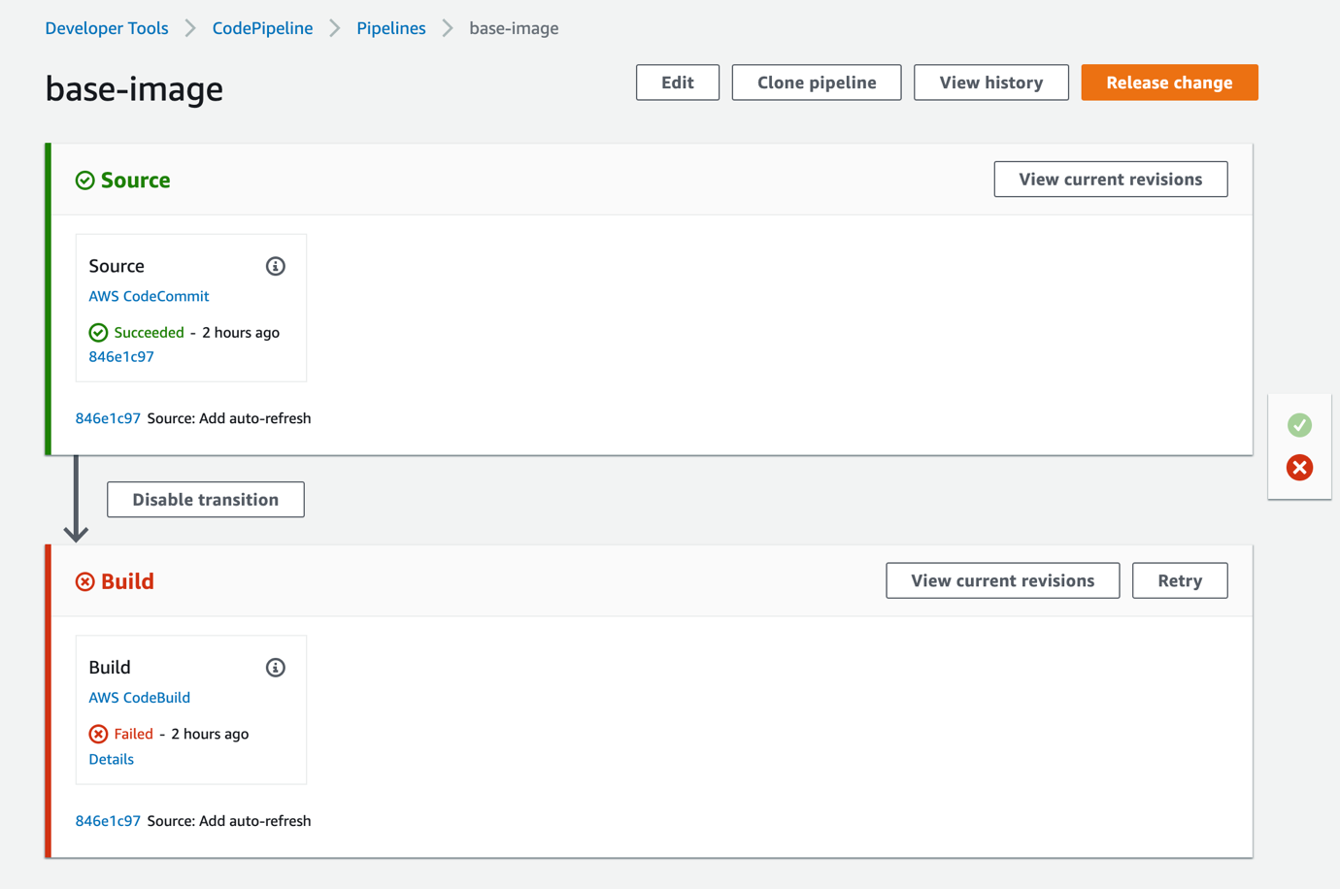Open Developer Tools breadcrumb
1340x889 pixels.
107,28
